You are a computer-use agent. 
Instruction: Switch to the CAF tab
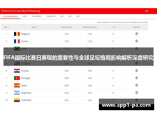(62, 16)
